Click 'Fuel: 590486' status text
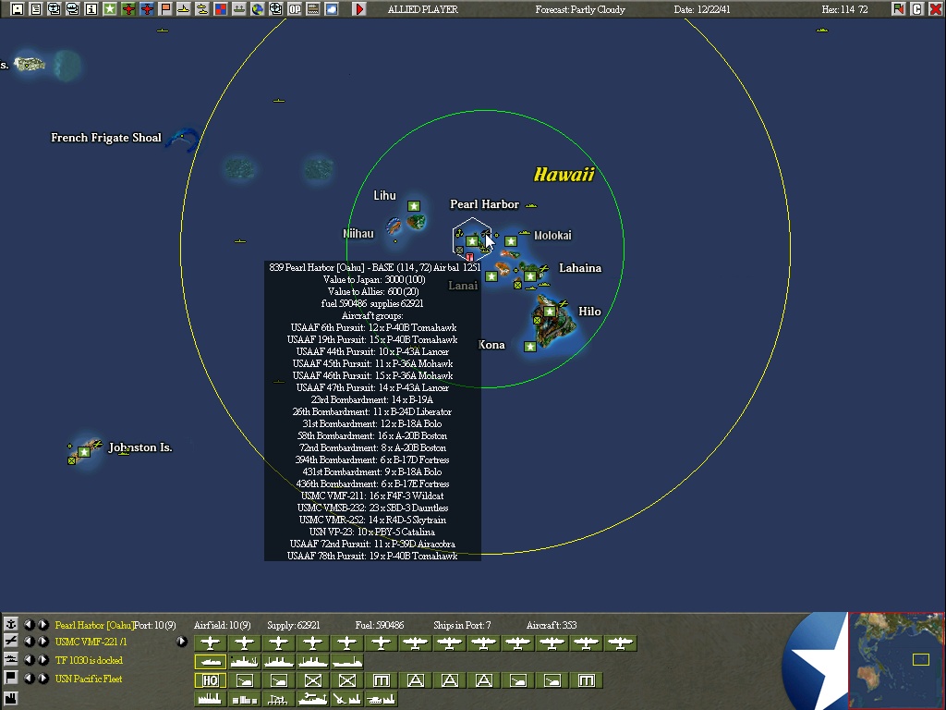 [380, 625]
